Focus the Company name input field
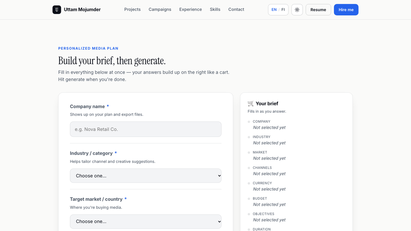 [146, 129]
